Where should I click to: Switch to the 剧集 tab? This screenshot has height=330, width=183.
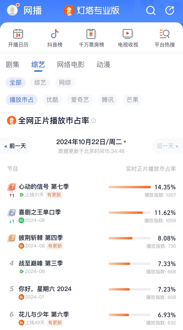pyautogui.click(x=12, y=65)
